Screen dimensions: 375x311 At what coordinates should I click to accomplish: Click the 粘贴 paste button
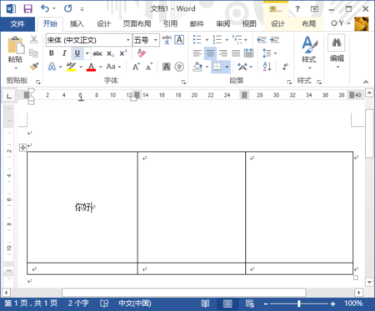point(15,49)
